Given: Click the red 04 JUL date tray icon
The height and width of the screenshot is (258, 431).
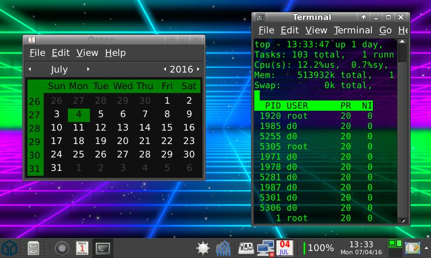Looking at the screenshot, I should pos(285,248).
